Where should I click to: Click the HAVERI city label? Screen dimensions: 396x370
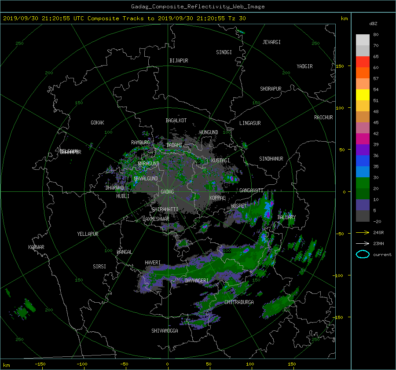pyautogui.click(x=153, y=263)
